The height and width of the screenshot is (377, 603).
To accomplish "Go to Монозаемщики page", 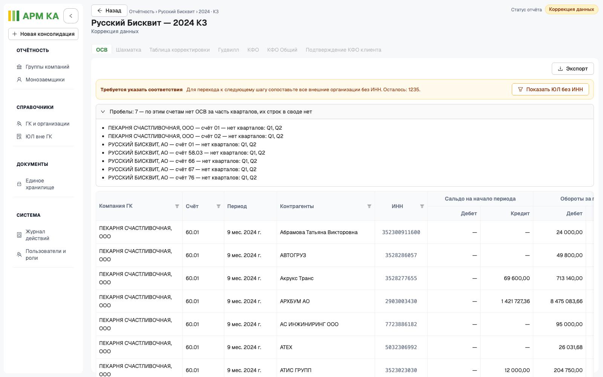I will 41,80.
